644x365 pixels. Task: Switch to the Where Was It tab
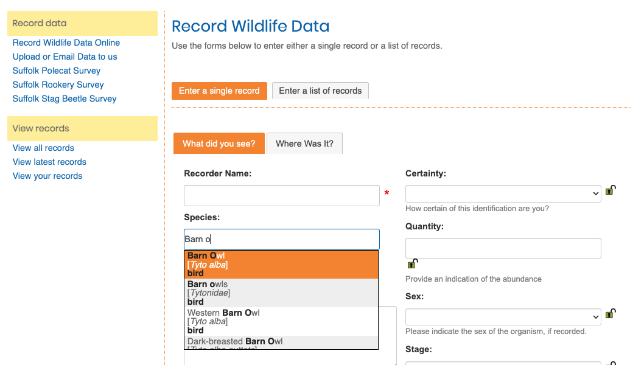[304, 143]
